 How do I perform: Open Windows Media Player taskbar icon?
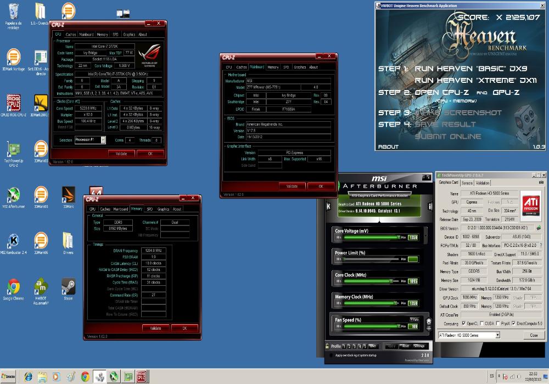tap(56, 377)
